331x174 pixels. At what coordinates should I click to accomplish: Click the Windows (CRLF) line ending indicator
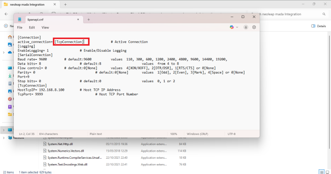[x=197, y=134]
